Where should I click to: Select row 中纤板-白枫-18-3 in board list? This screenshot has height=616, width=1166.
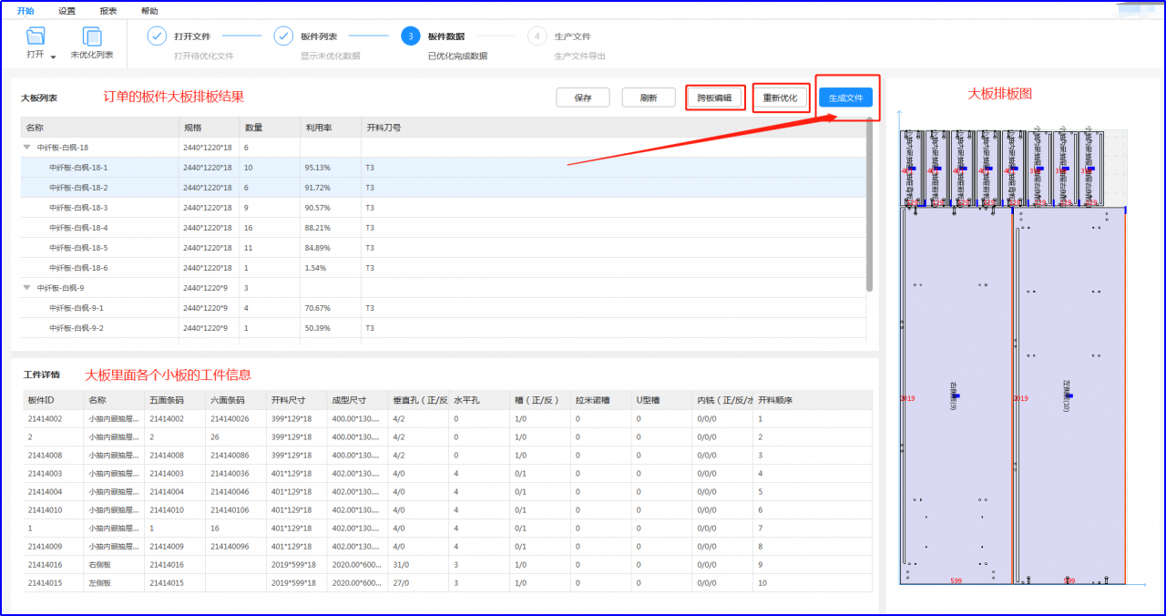444,208
